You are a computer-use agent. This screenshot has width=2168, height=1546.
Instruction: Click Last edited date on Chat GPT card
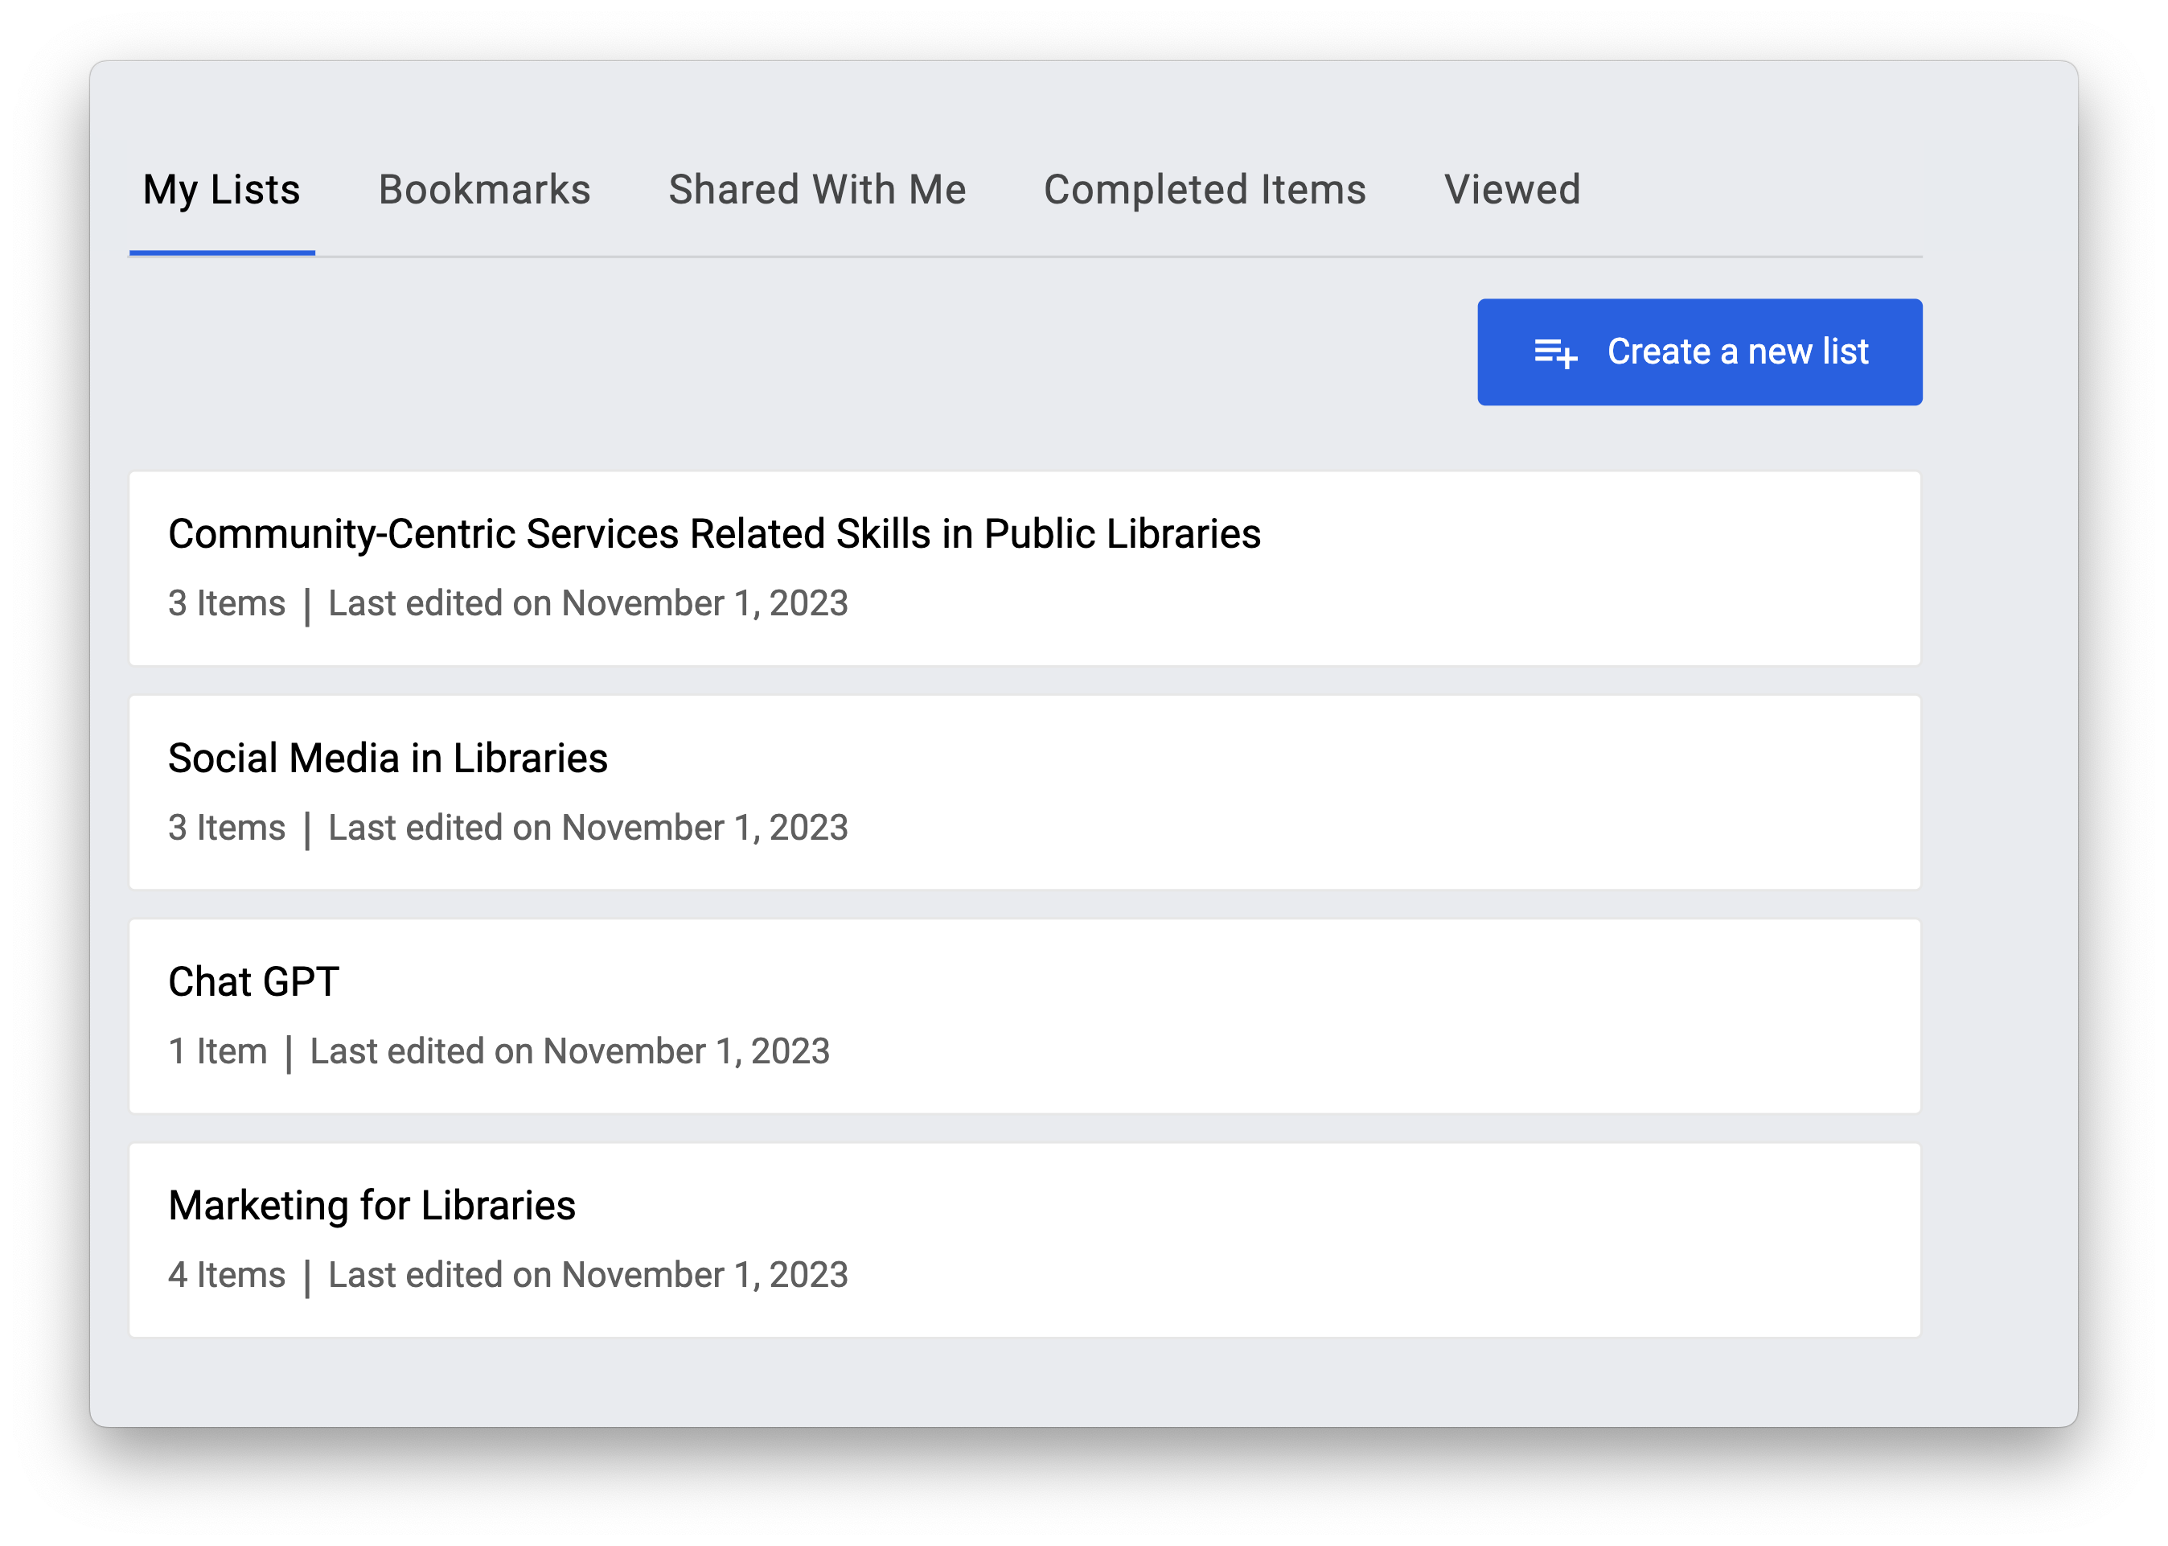tap(569, 1052)
